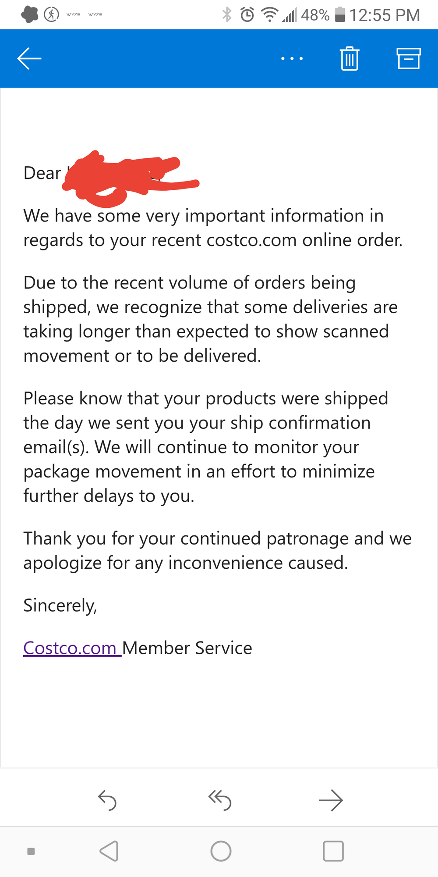Reply to the Costco email
Image resolution: width=438 pixels, height=877 pixels.
point(107,800)
